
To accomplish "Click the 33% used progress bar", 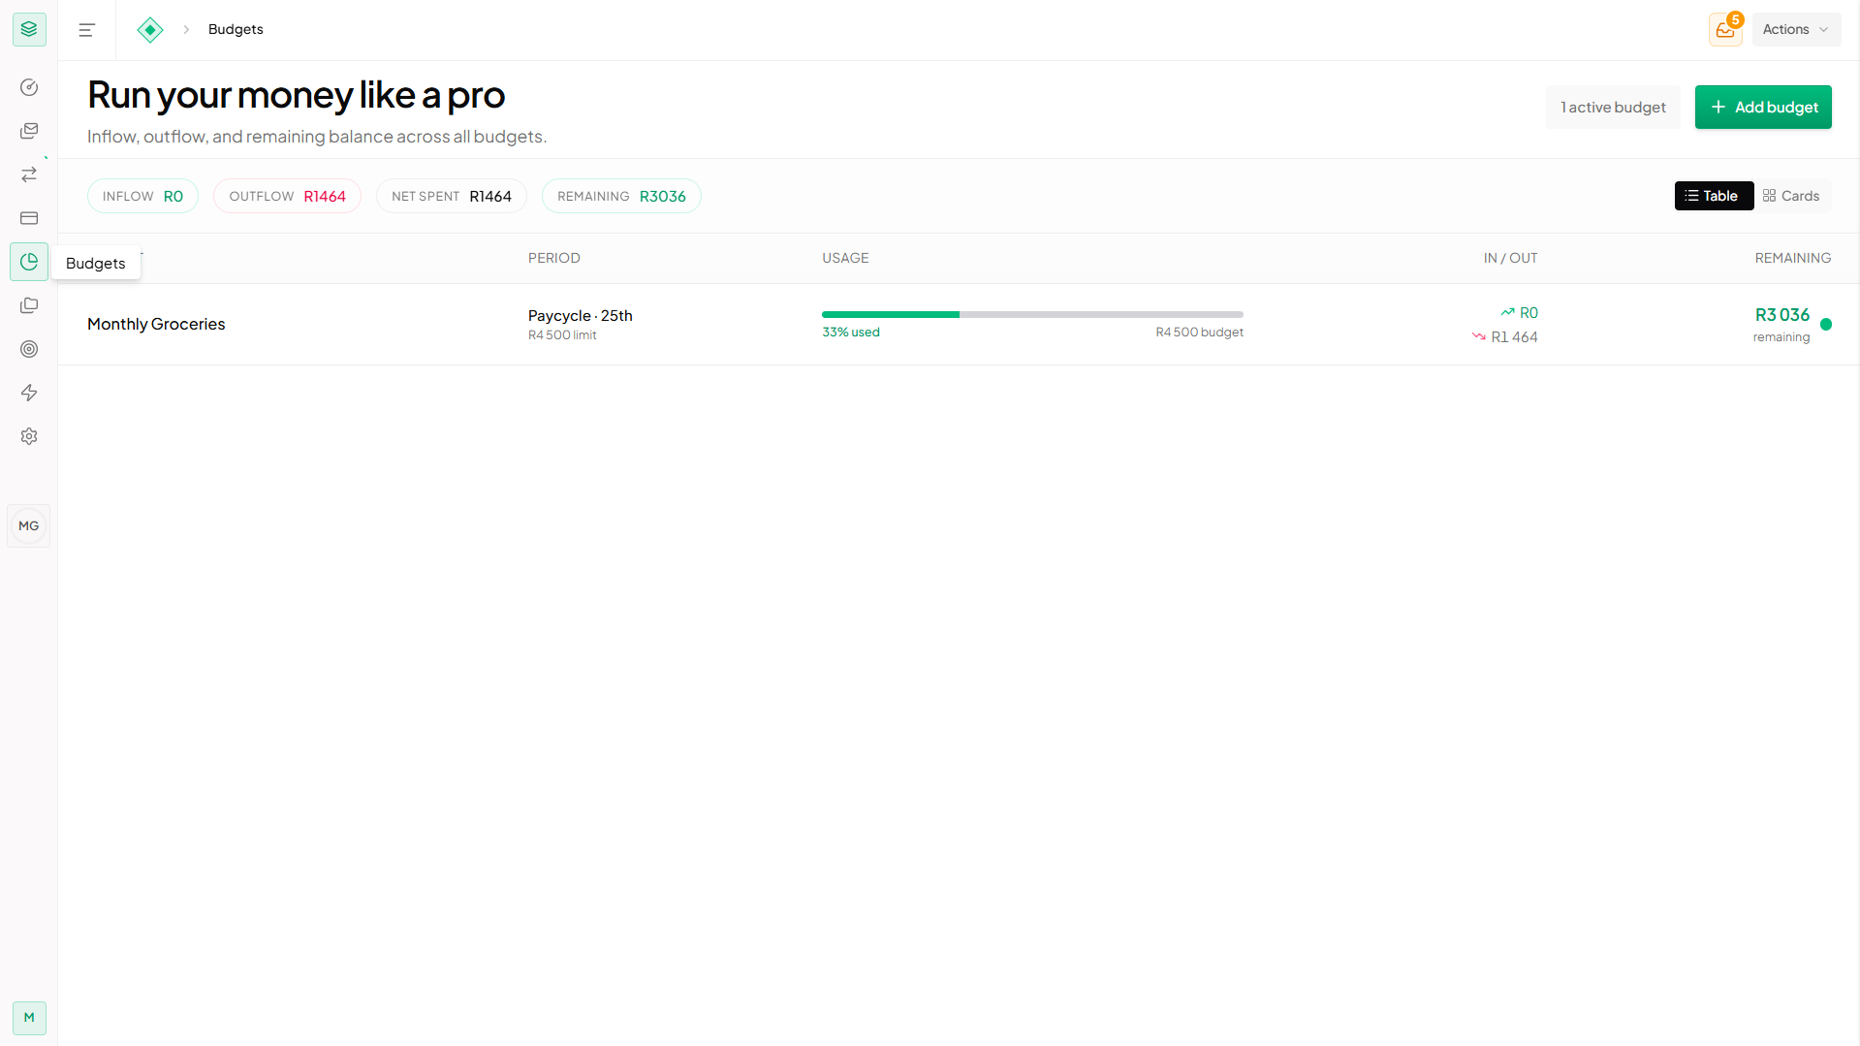I will click(x=1032, y=314).
